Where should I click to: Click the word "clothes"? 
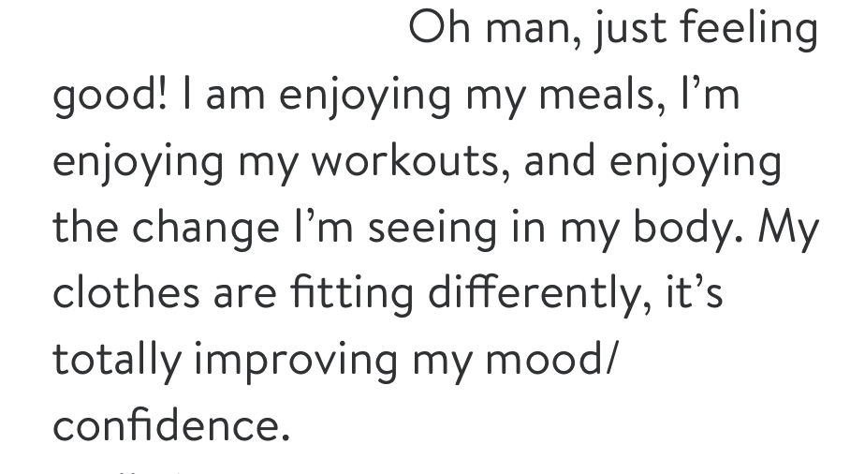point(125,293)
